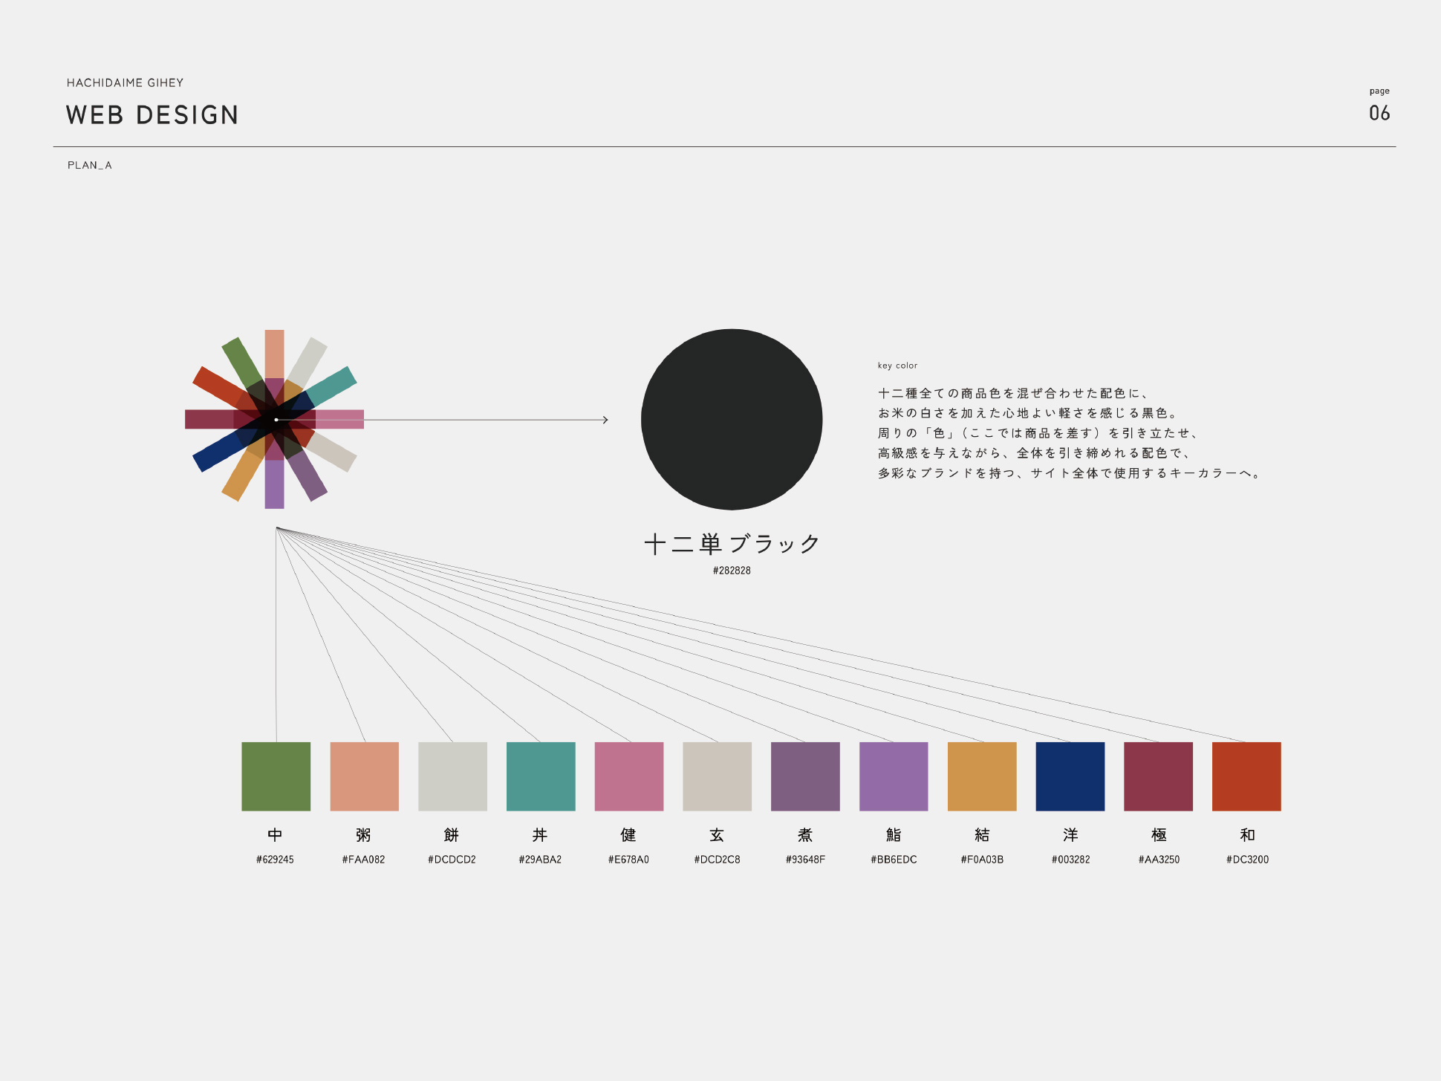Click the red-orange swatch labeled #DC3200
The image size is (1441, 1081).
pos(1246,776)
